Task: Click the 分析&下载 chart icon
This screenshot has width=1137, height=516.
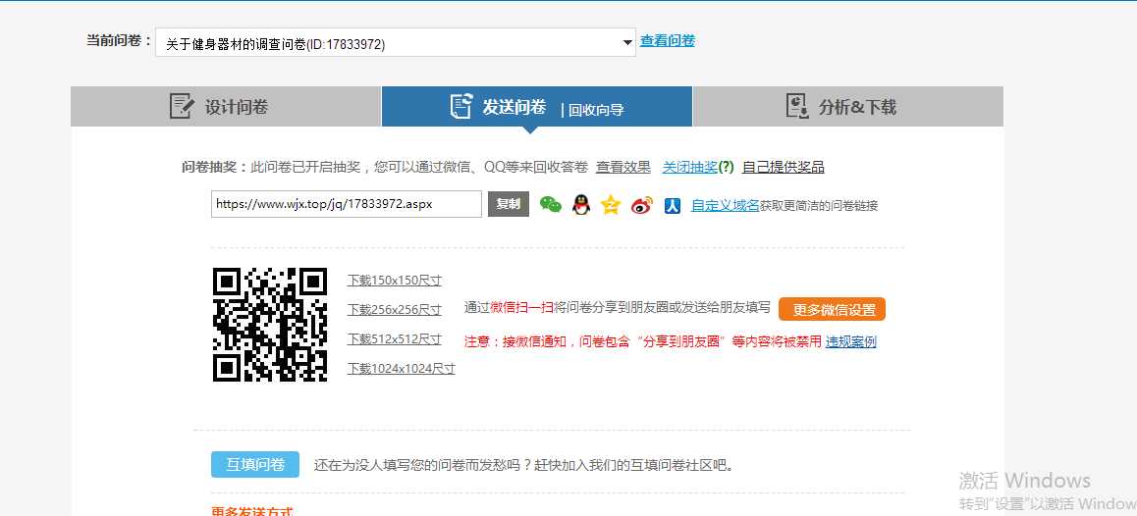Action: (x=797, y=106)
